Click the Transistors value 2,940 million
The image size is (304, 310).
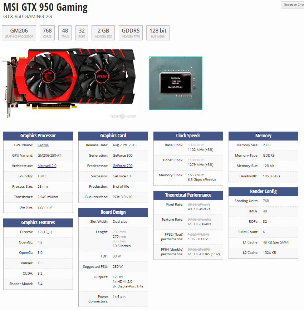click(x=48, y=197)
